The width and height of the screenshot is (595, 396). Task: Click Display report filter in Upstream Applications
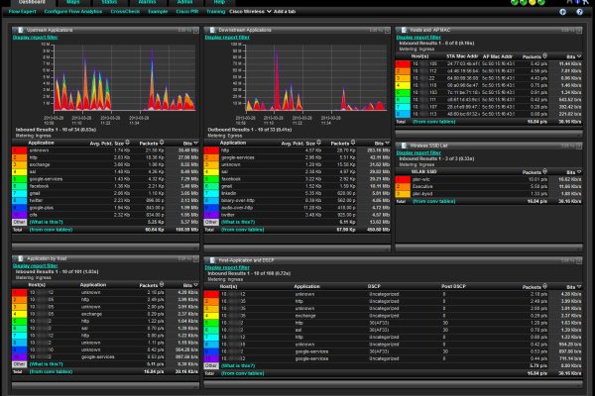pyautogui.click(x=35, y=40)
